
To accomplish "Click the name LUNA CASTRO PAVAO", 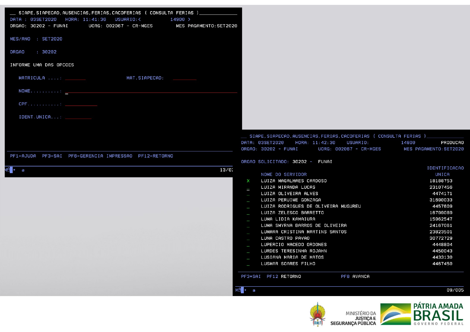I will tap(285, 238).
